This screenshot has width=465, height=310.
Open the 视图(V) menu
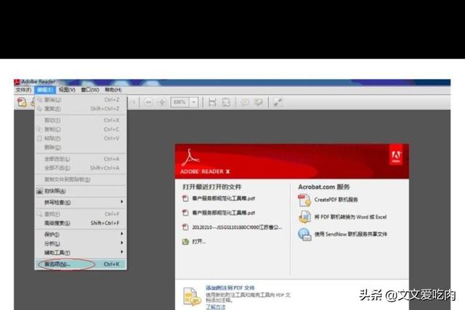[x=67, y=90]
